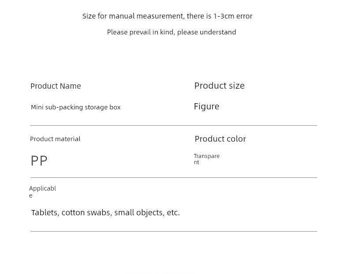This screenshot has width=348, height=274.
Task: Click the 'Product size' label
Action: (219, 86)
